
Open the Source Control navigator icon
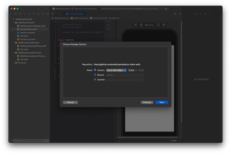click(x=16, y=14)
